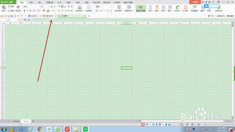Screen dimensions: 235x132
Task: Click the zoom slider handle in status bar
Action: [x=222, y=124]
